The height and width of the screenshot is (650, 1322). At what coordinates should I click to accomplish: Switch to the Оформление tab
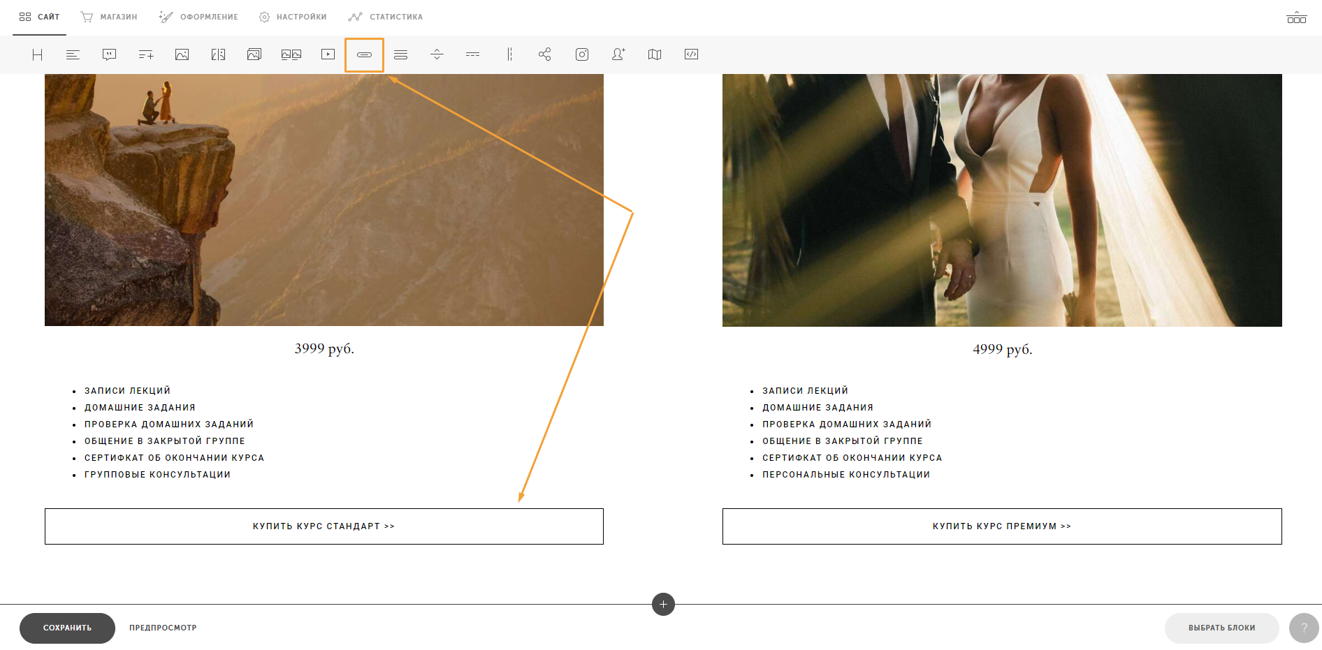coord(198,17)
